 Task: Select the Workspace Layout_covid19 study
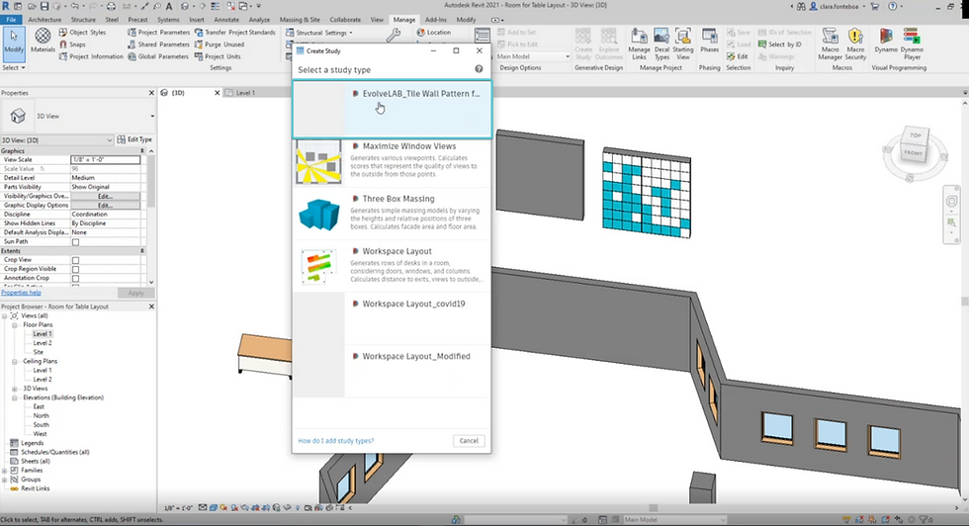pyautogui.click(x=392, y=319)
